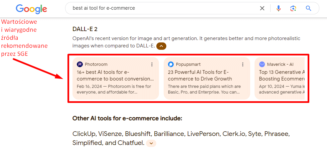Open the Maverick "Top 13 Generative" article
Viewport: 327px width, 152px height.
[x=282, y=75]
